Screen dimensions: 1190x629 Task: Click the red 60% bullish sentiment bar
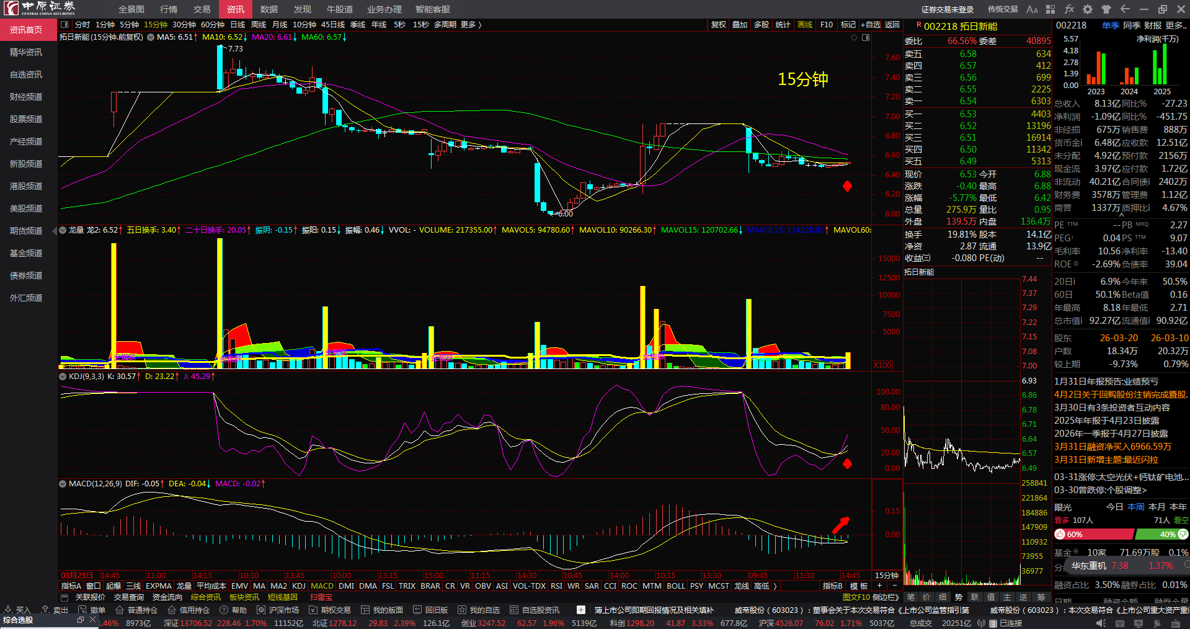pyautogui.click(x=1094, y=535)
